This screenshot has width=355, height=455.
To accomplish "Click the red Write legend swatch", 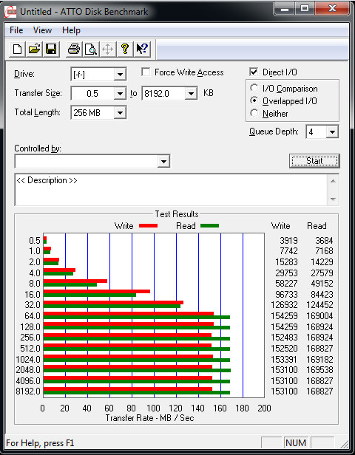I will click(x=148, y=226).
